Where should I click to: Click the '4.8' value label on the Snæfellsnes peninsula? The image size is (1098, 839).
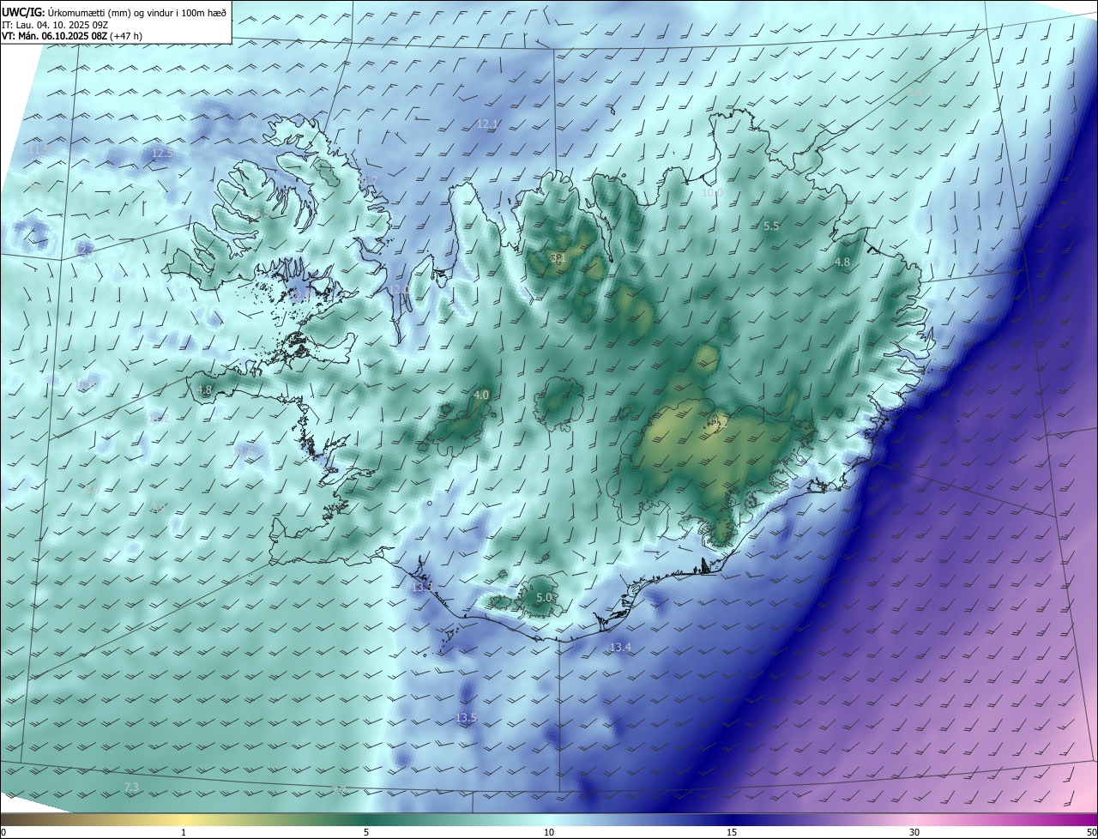click(204, 389)
